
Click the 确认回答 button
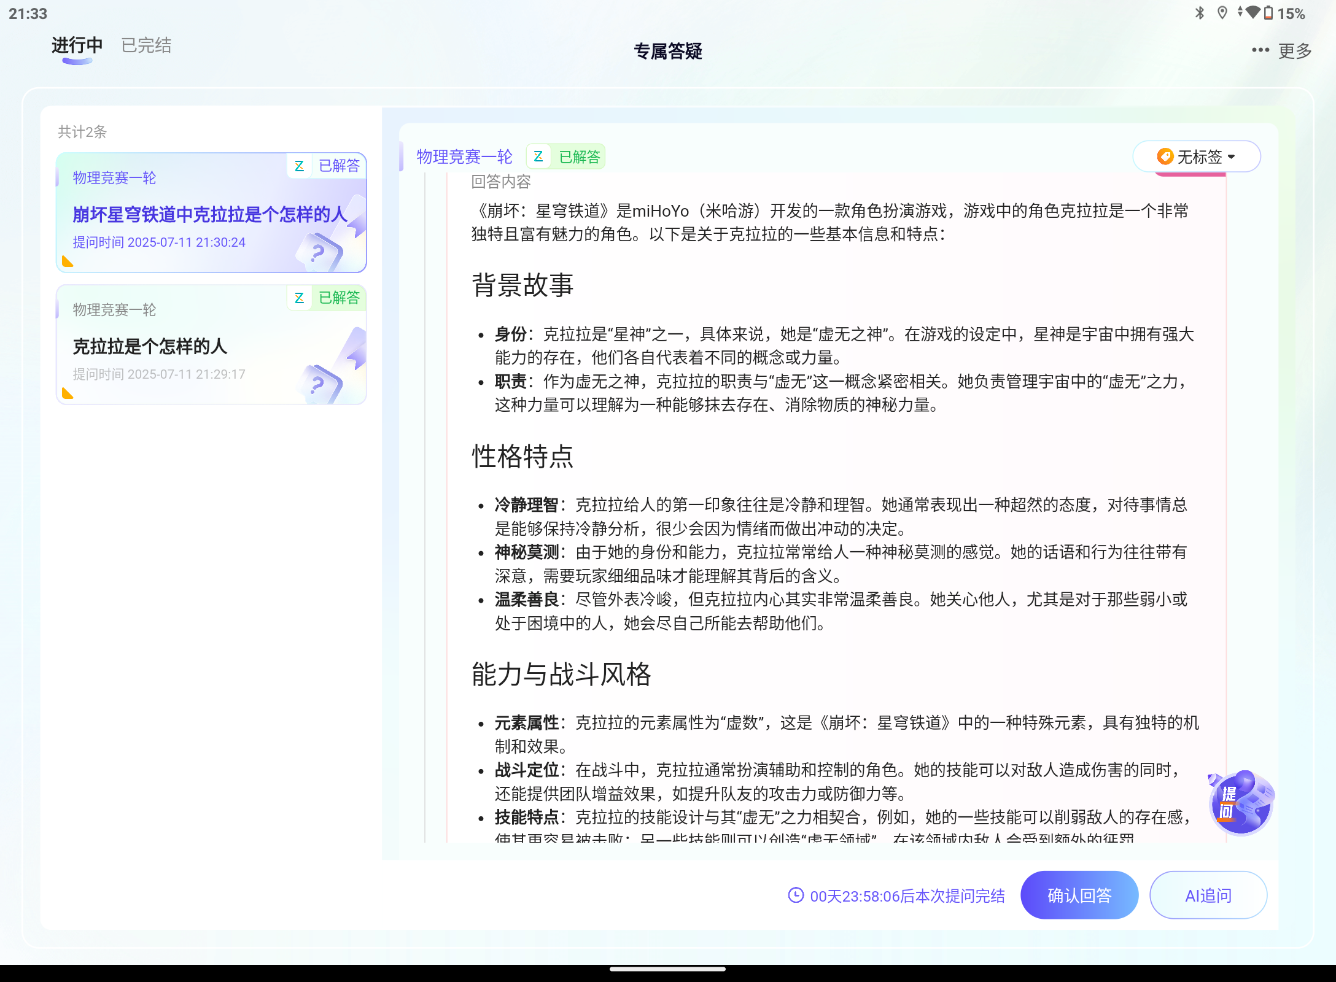coord(1079,895)
